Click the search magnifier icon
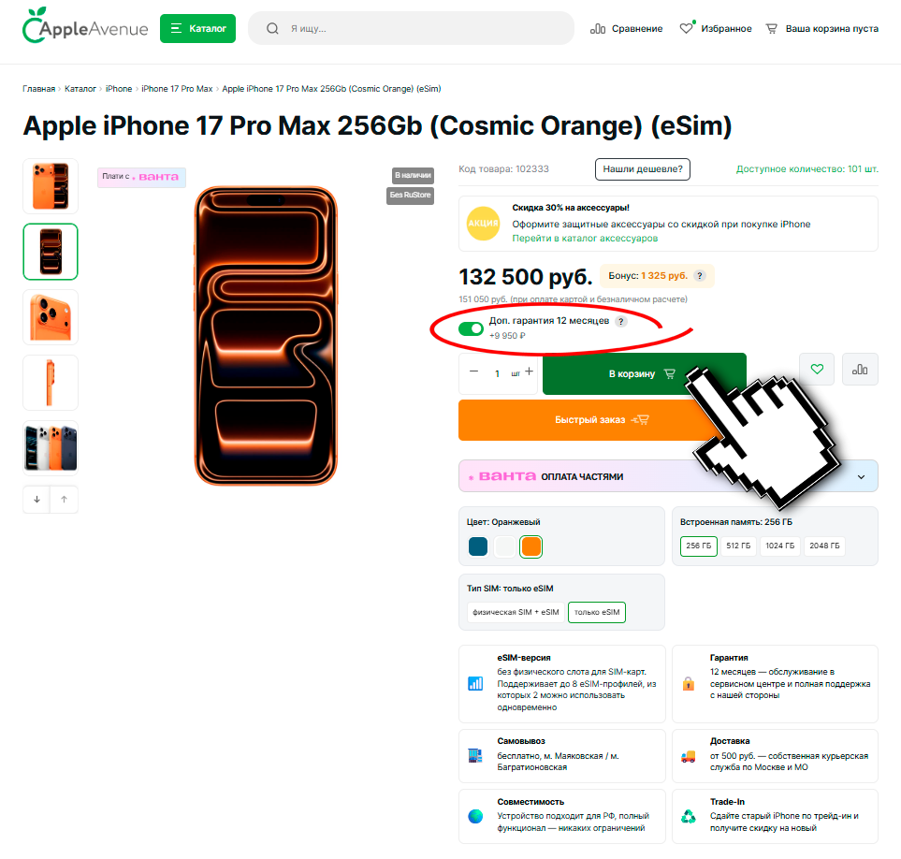The width and height of the screenshot is (901, 859). (272, 29)
